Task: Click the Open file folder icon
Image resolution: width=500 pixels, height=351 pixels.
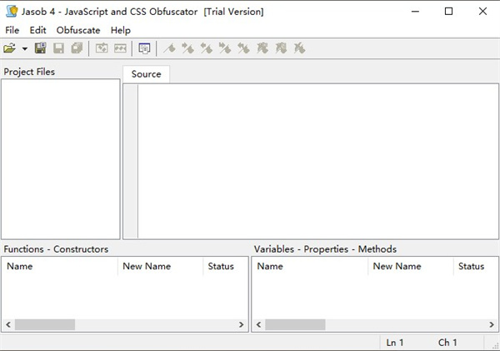Action: (x=9, y=48)
